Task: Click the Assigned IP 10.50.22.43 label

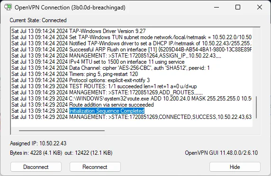Action: click(38, 143)
